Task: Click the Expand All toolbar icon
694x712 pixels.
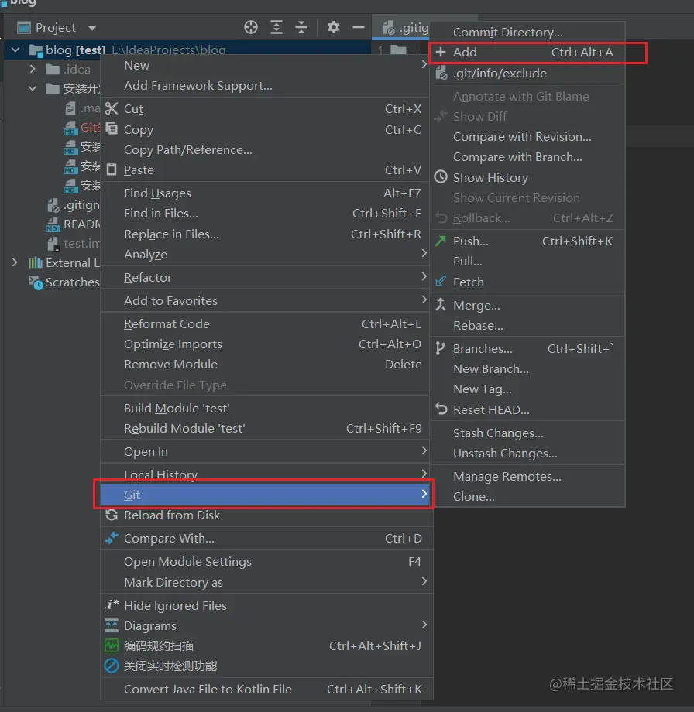Action: coord(277,27)
